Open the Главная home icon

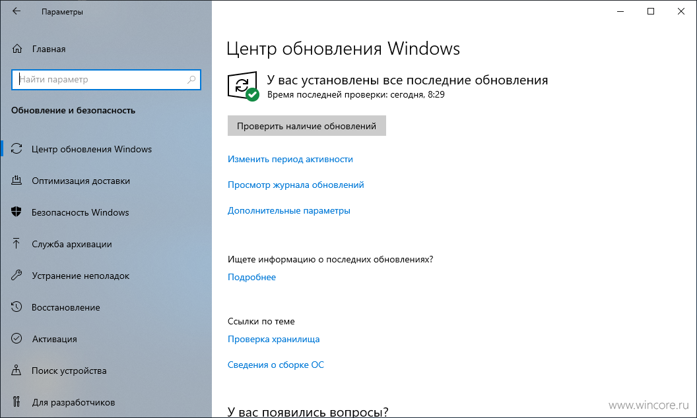(17, 49)
